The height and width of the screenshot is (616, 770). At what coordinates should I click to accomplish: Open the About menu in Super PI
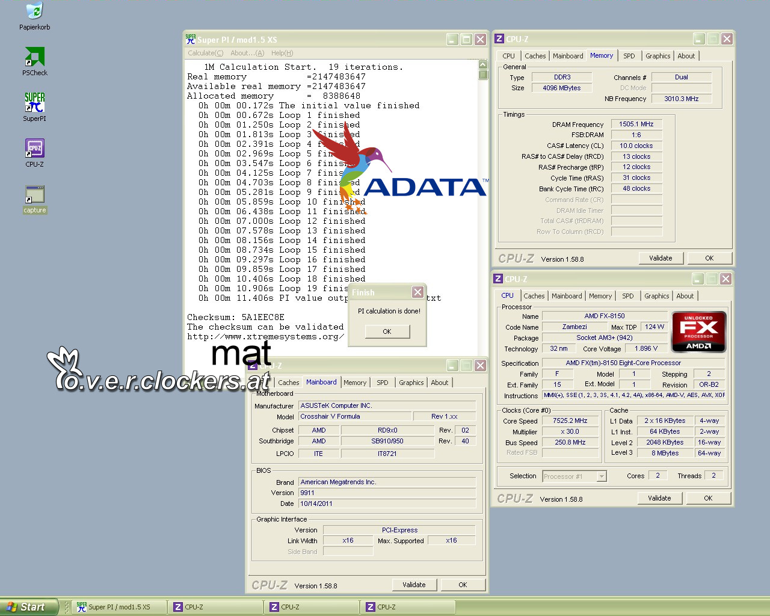[247, 53]
